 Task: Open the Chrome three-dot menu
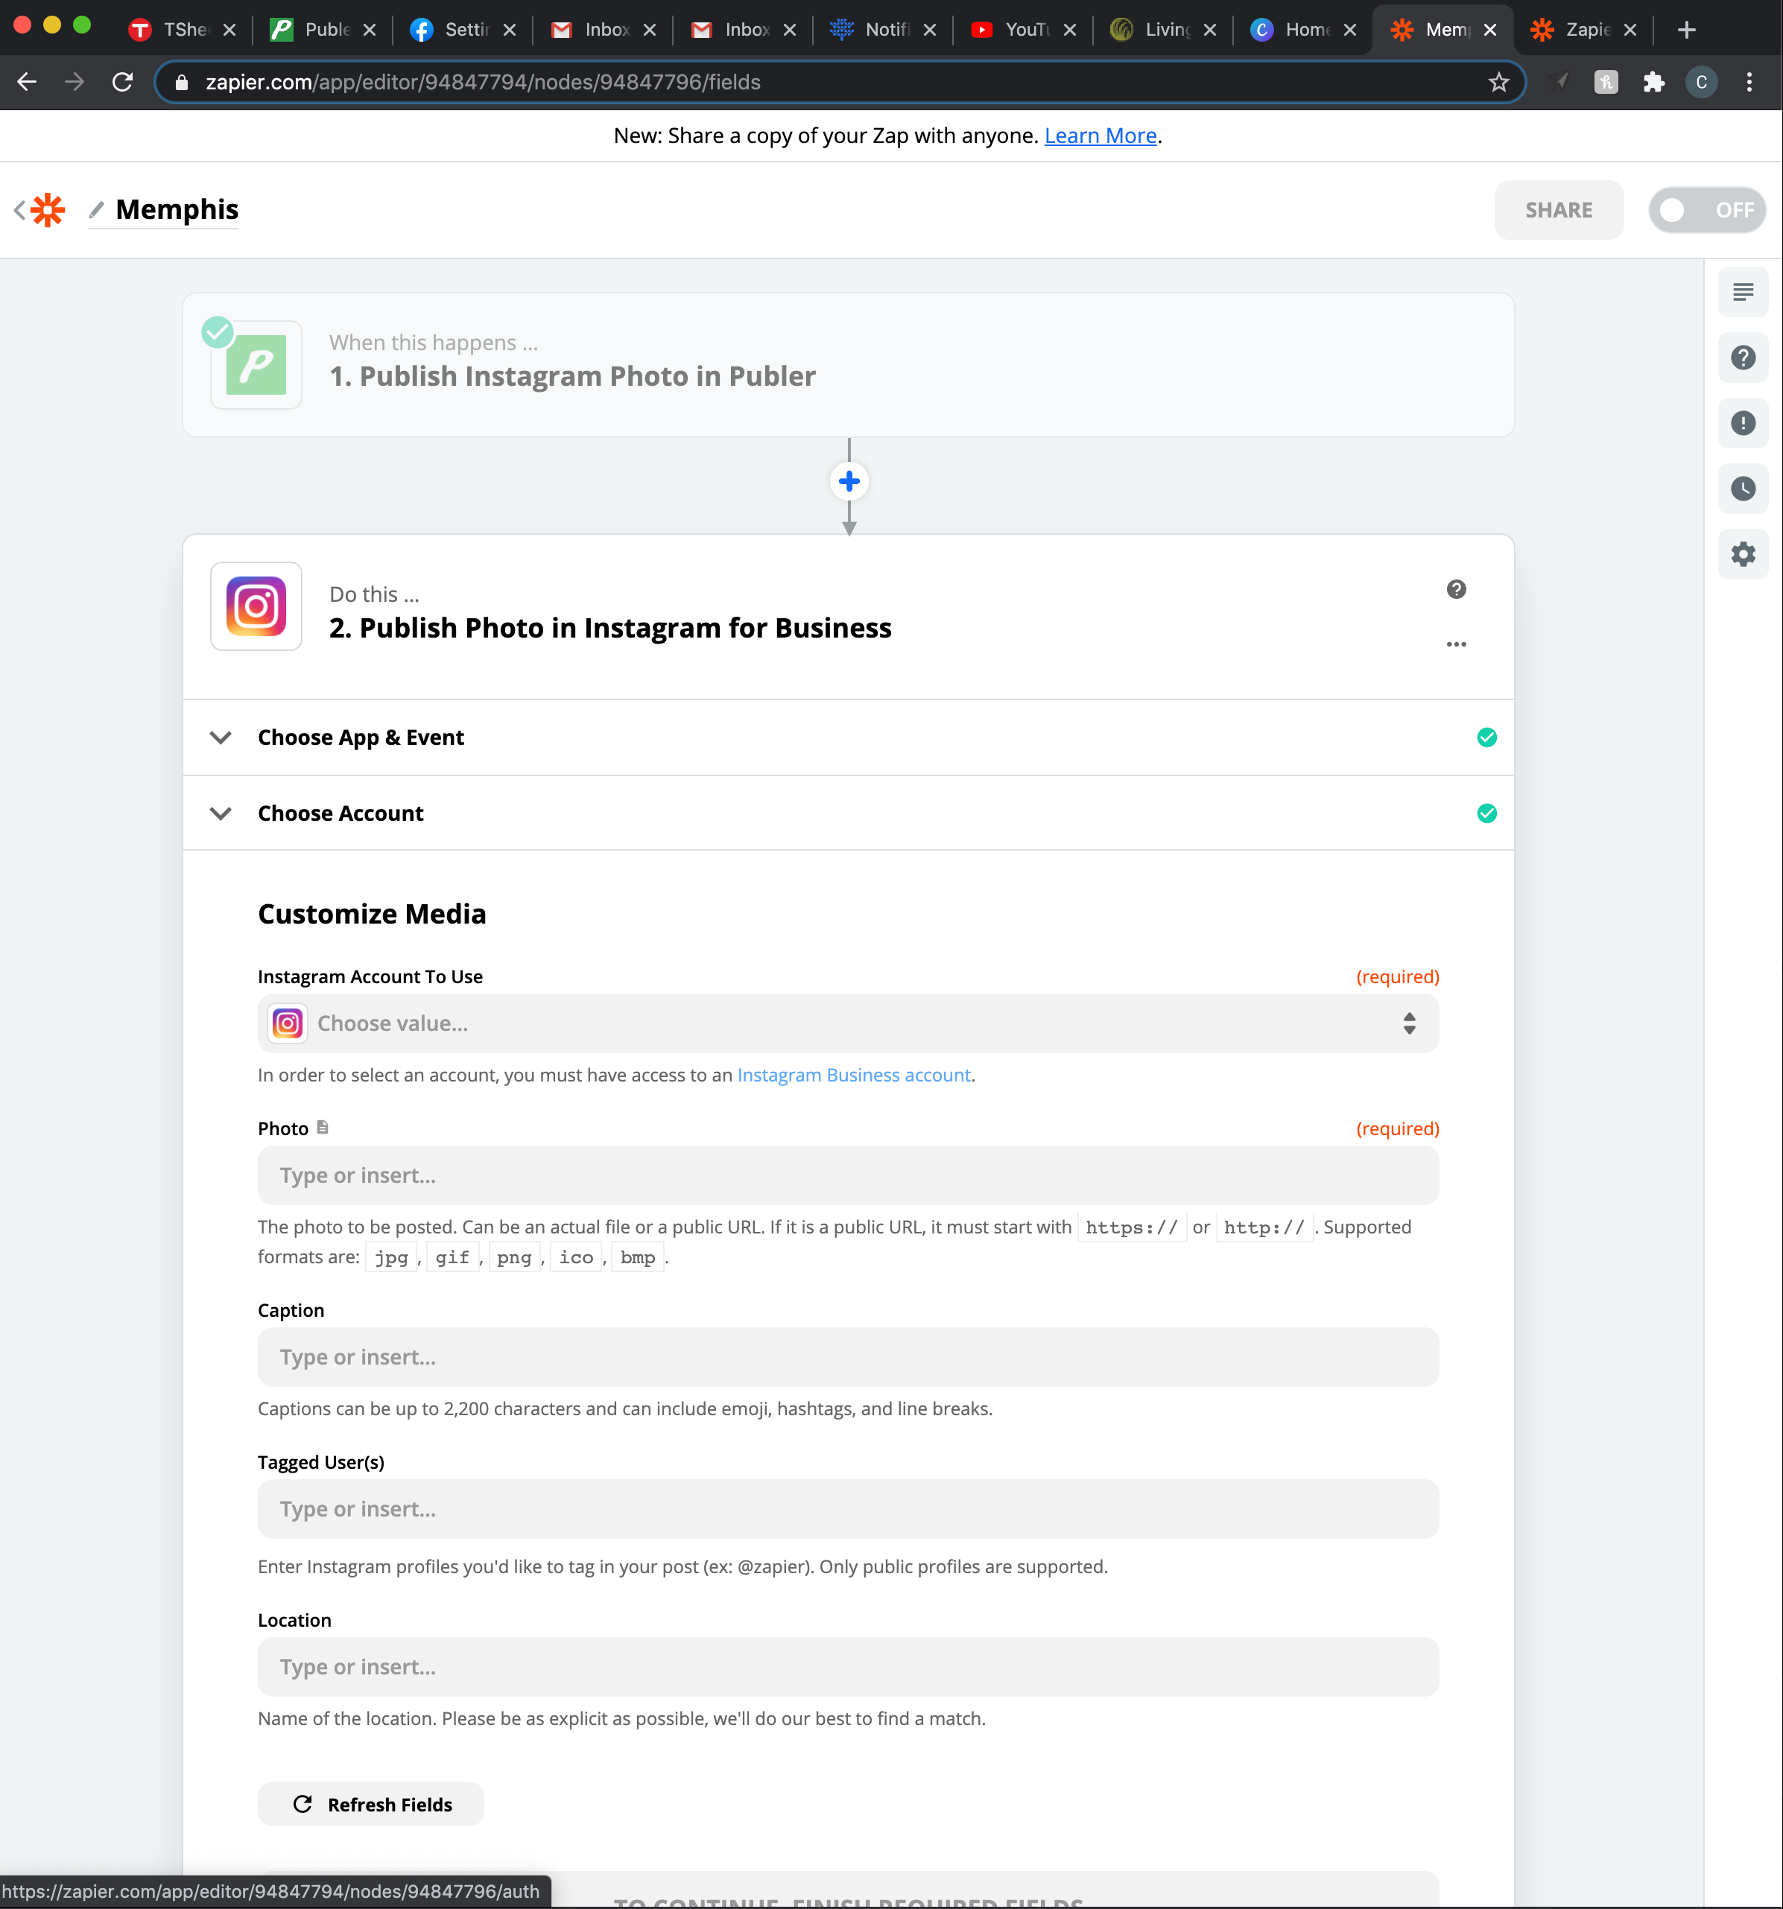[1749, 83]
